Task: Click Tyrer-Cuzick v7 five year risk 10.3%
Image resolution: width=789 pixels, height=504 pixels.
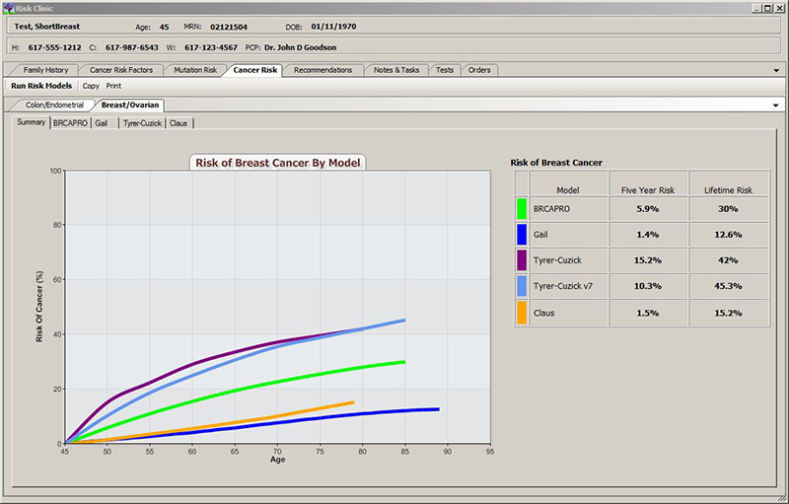Action: [x=648, y=286]
